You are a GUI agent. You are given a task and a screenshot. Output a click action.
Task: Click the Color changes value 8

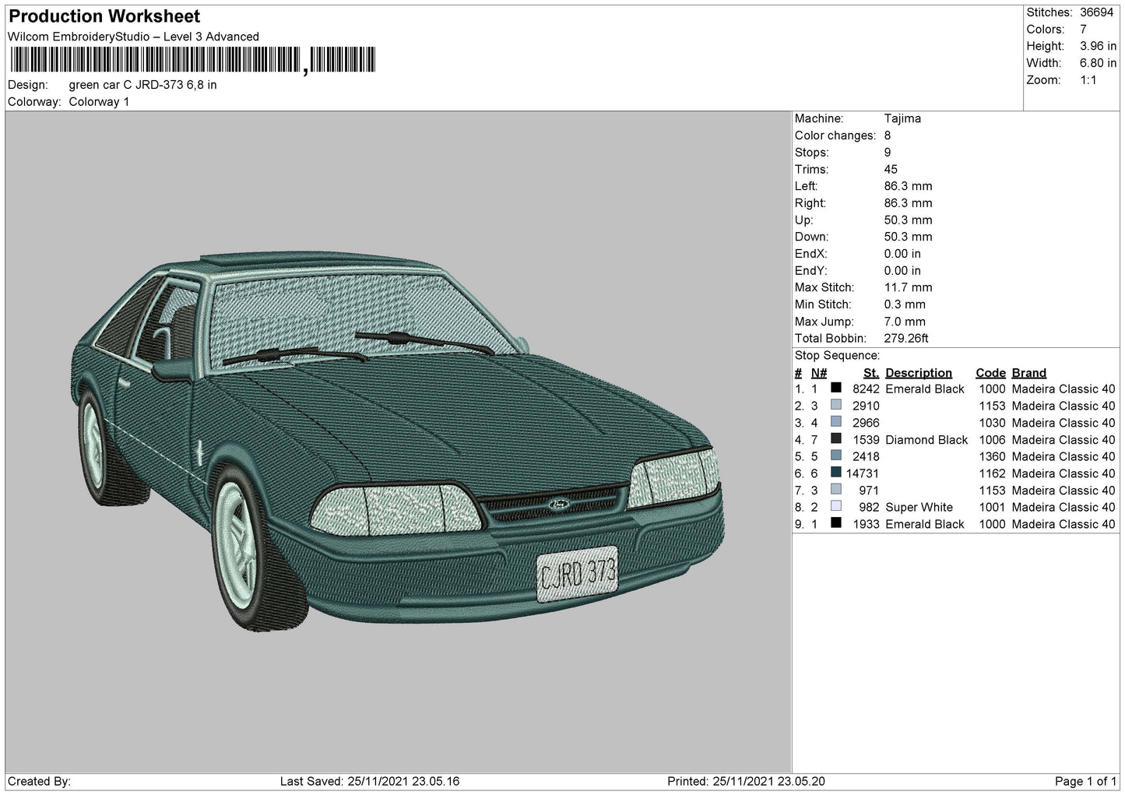pyautogui.click(x=888, y=135)
